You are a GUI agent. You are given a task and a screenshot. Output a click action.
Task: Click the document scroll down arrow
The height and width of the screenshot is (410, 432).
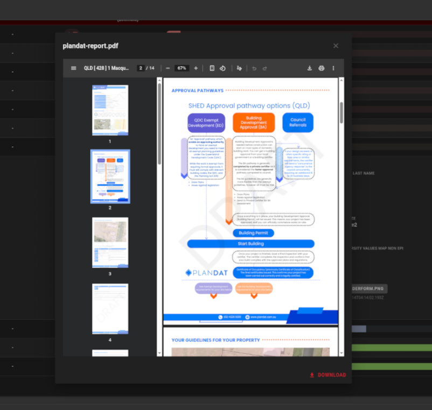(x=342, y=354)
